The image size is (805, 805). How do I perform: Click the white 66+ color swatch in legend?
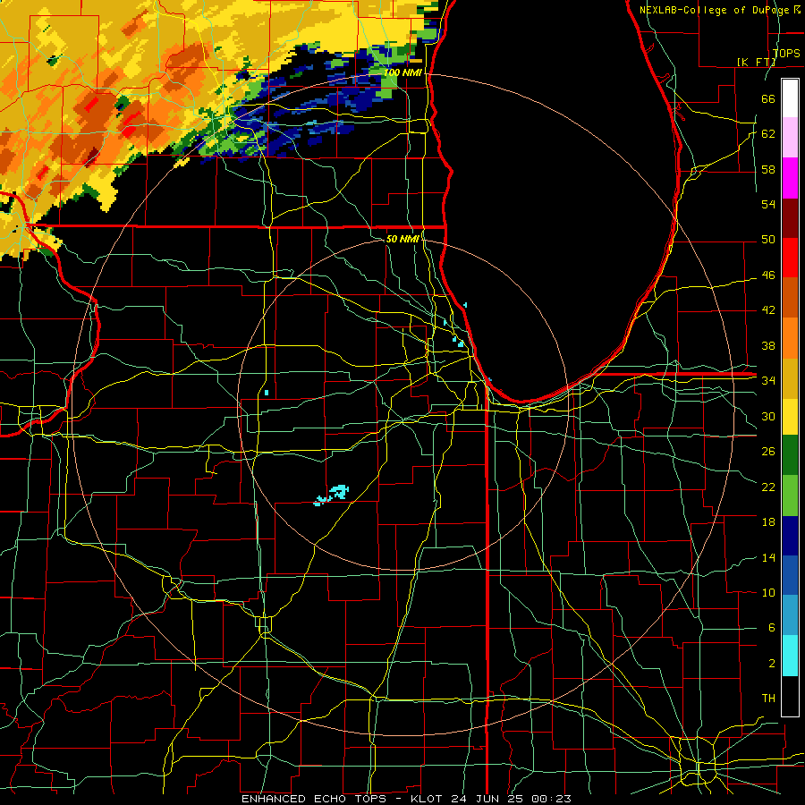(x=790, y=98)
